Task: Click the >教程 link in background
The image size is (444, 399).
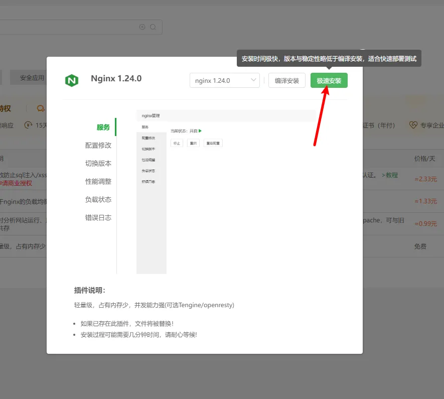Action: [x=390, y=175]
